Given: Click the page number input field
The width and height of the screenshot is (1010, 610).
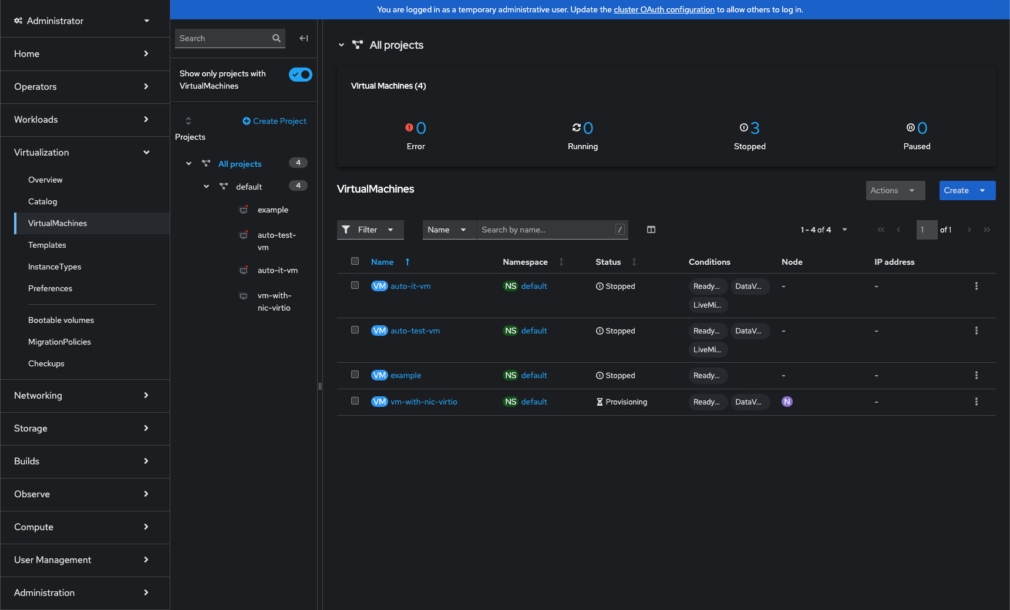Looking at the screenshot, I should (927, 230).
